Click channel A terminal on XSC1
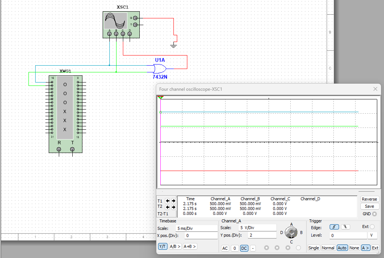This screenshot has width=384, height=258. click(x=109, y=34)
